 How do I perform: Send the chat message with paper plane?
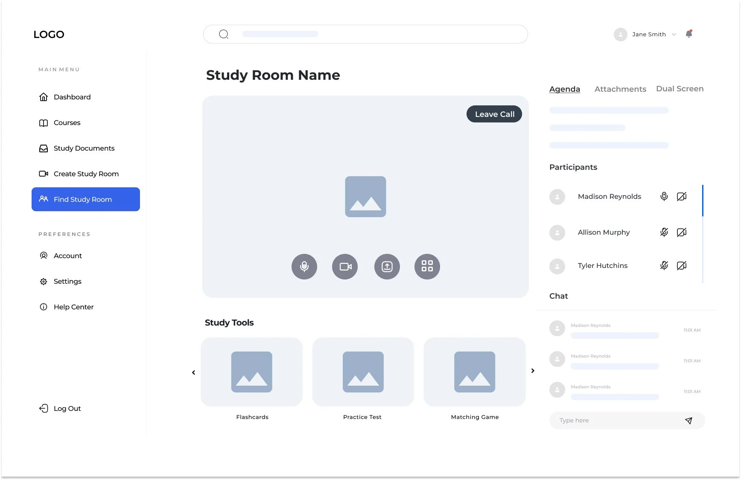pyautogui.click(x=688, y=421)
